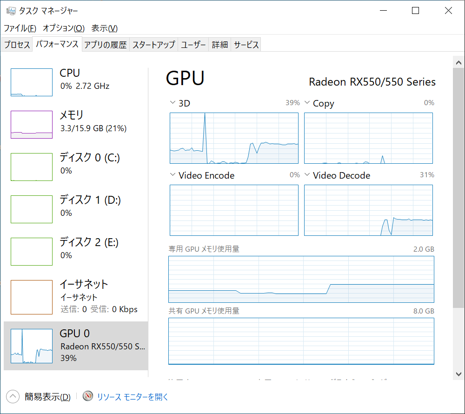Select the メモリ usage graph thumbnail
This screenshot has width=465, height=414.
32,125
